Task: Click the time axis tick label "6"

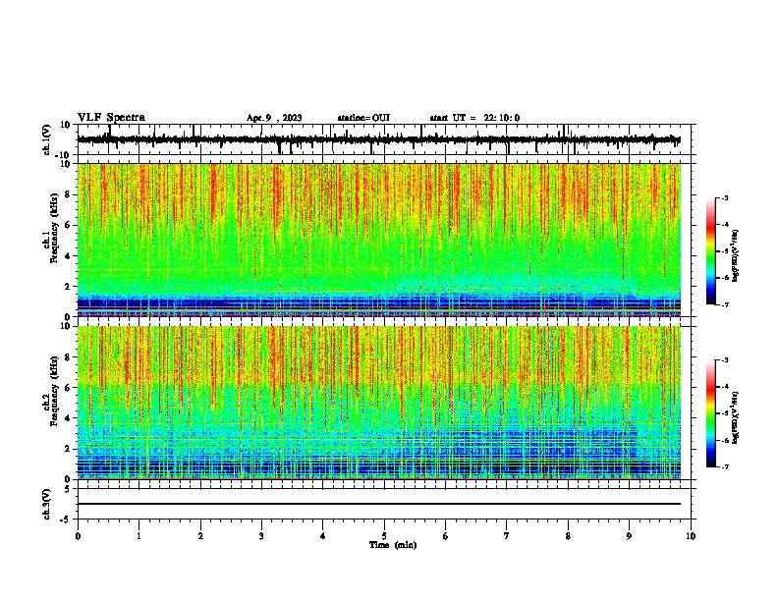Action: (x=446, y=536)
